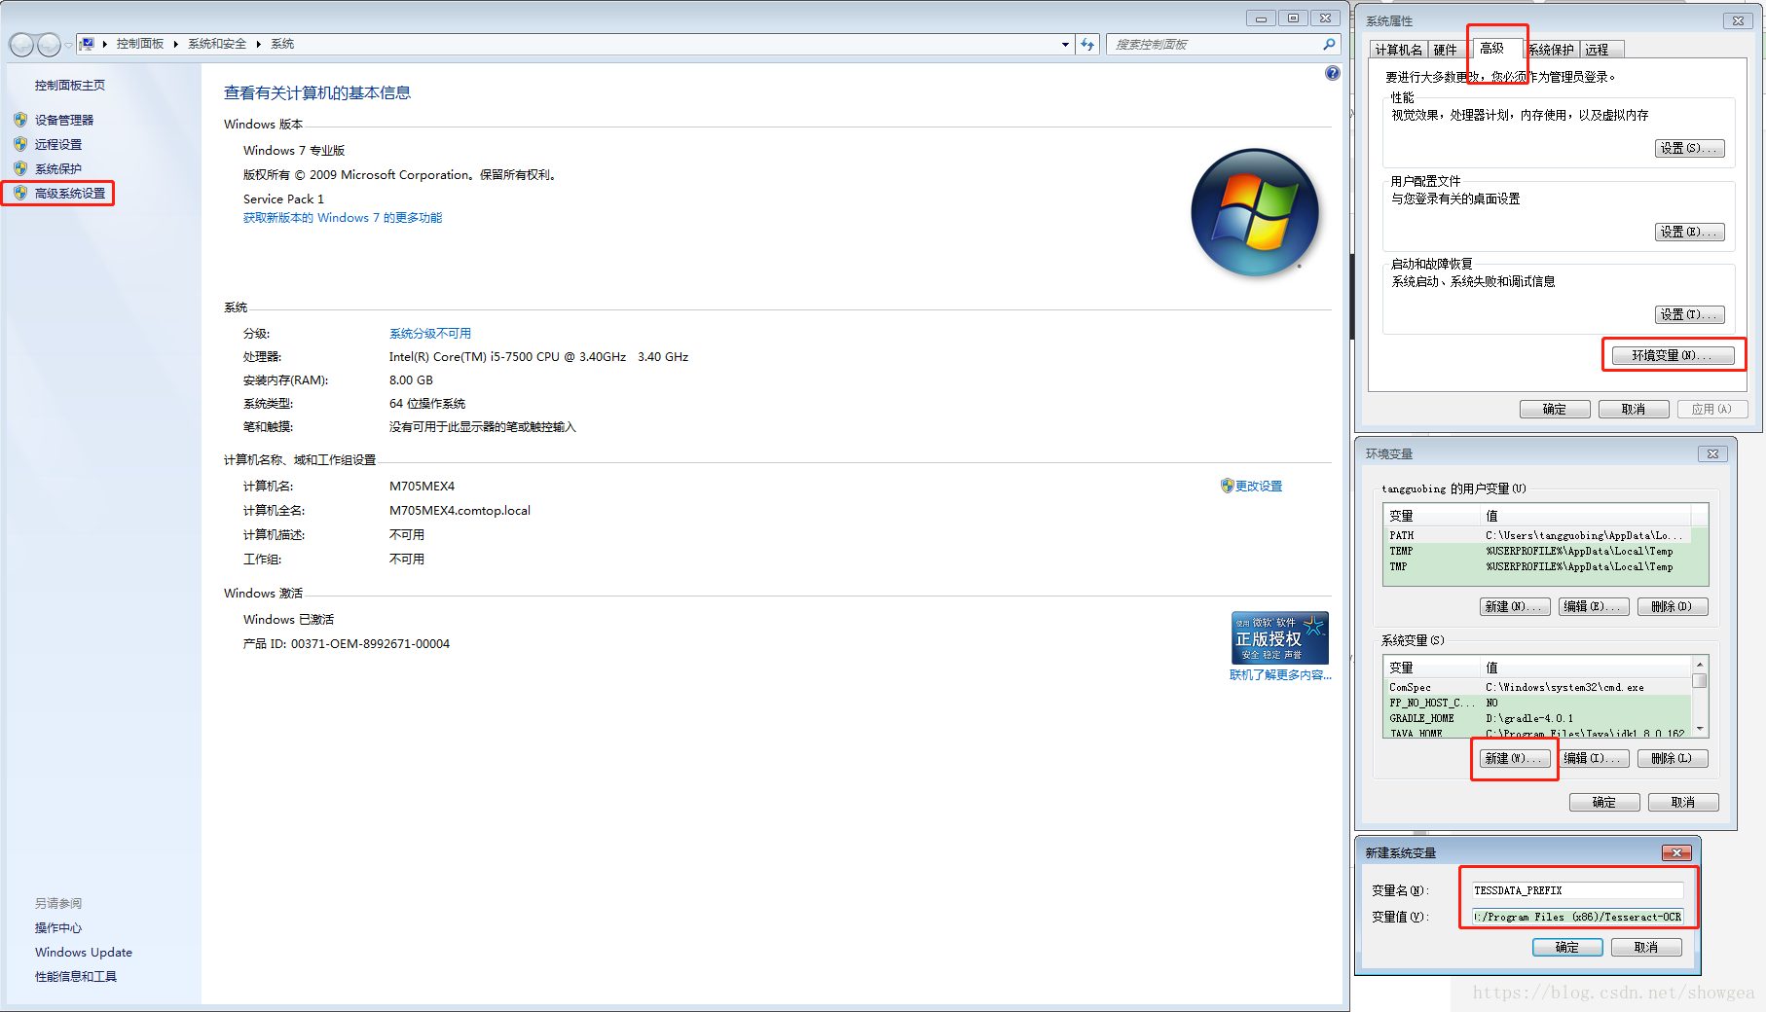
Task: Open 设备管理器 link in sidebar
Action: (x=64, y=120)
